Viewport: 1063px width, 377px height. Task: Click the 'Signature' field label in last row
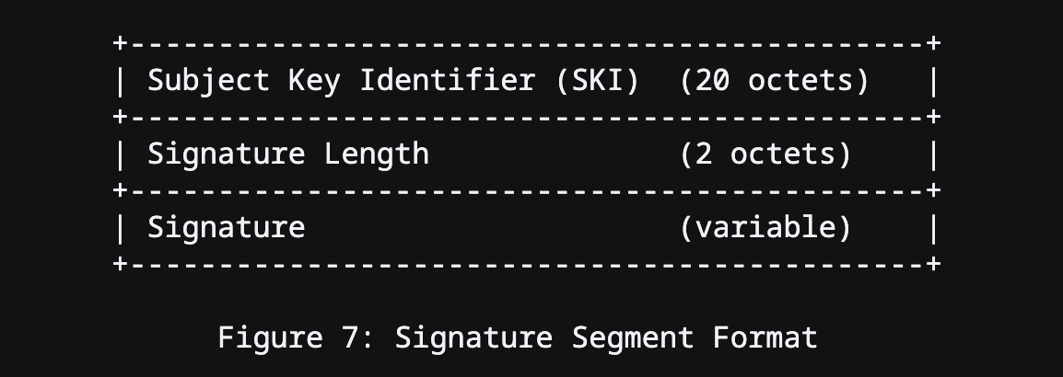(x=227, y=227)
